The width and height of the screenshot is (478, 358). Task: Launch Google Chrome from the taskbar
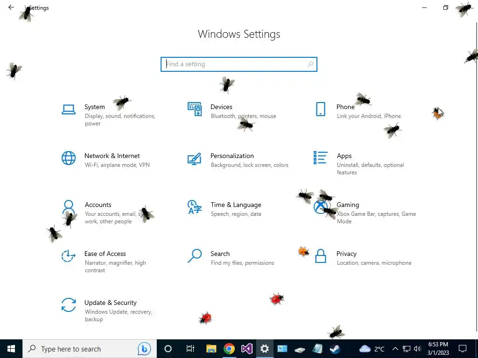click(x=229, y=349)
